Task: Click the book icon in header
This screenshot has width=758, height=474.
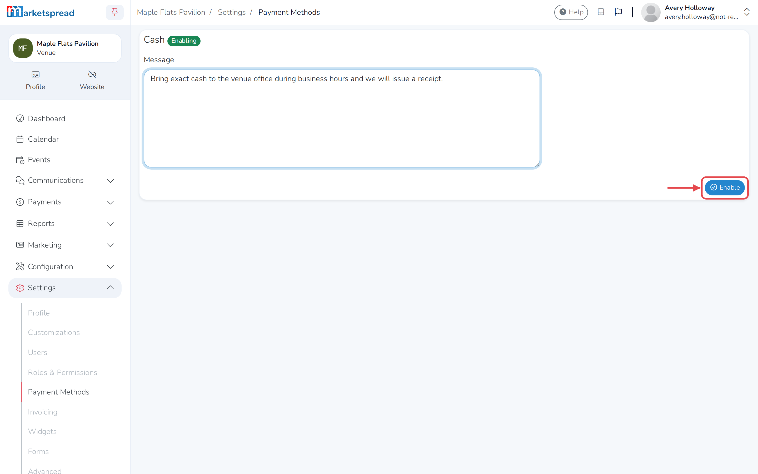Action: tap(601, 12)
